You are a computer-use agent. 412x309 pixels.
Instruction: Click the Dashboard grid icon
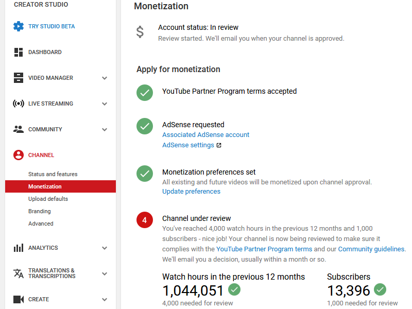(x=19, y=52)
